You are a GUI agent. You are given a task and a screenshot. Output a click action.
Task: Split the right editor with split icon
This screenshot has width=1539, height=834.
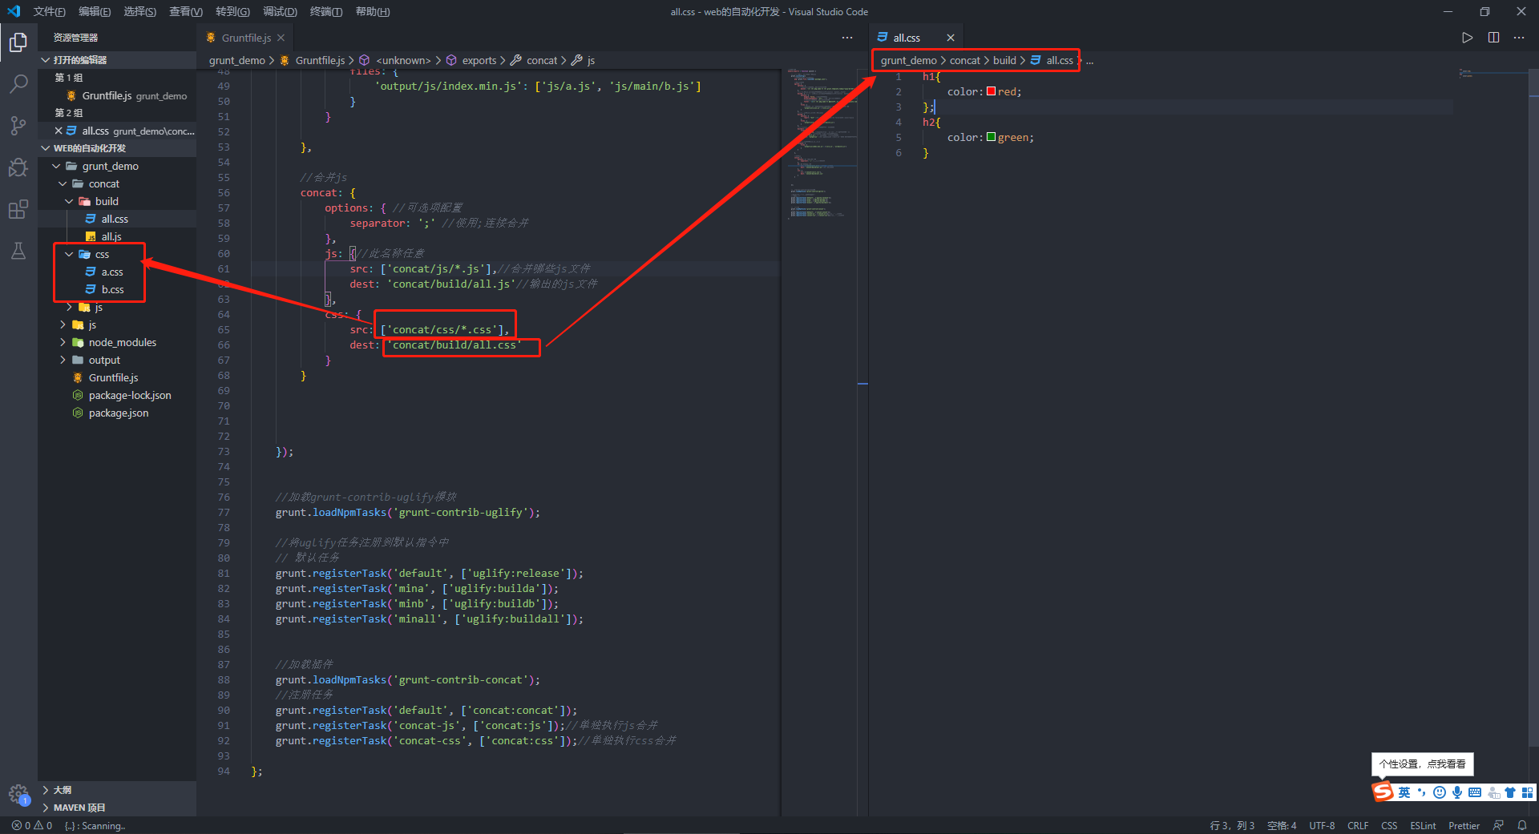pos(1493,38)
